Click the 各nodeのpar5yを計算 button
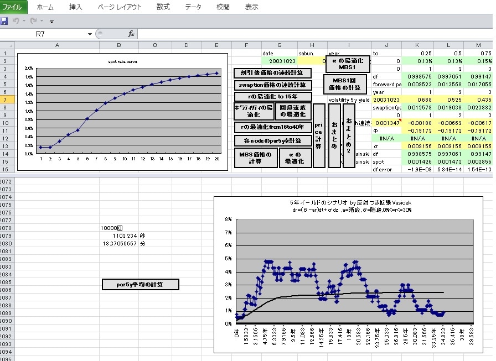This screenshot has width=496, height=361. coord(273,141)
